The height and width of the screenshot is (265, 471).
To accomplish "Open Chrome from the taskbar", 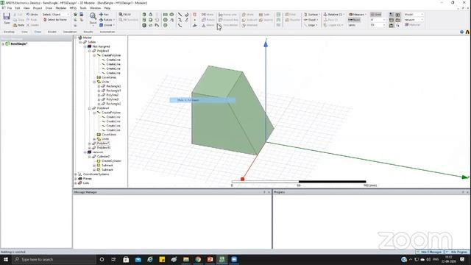I will coord(198,259).
